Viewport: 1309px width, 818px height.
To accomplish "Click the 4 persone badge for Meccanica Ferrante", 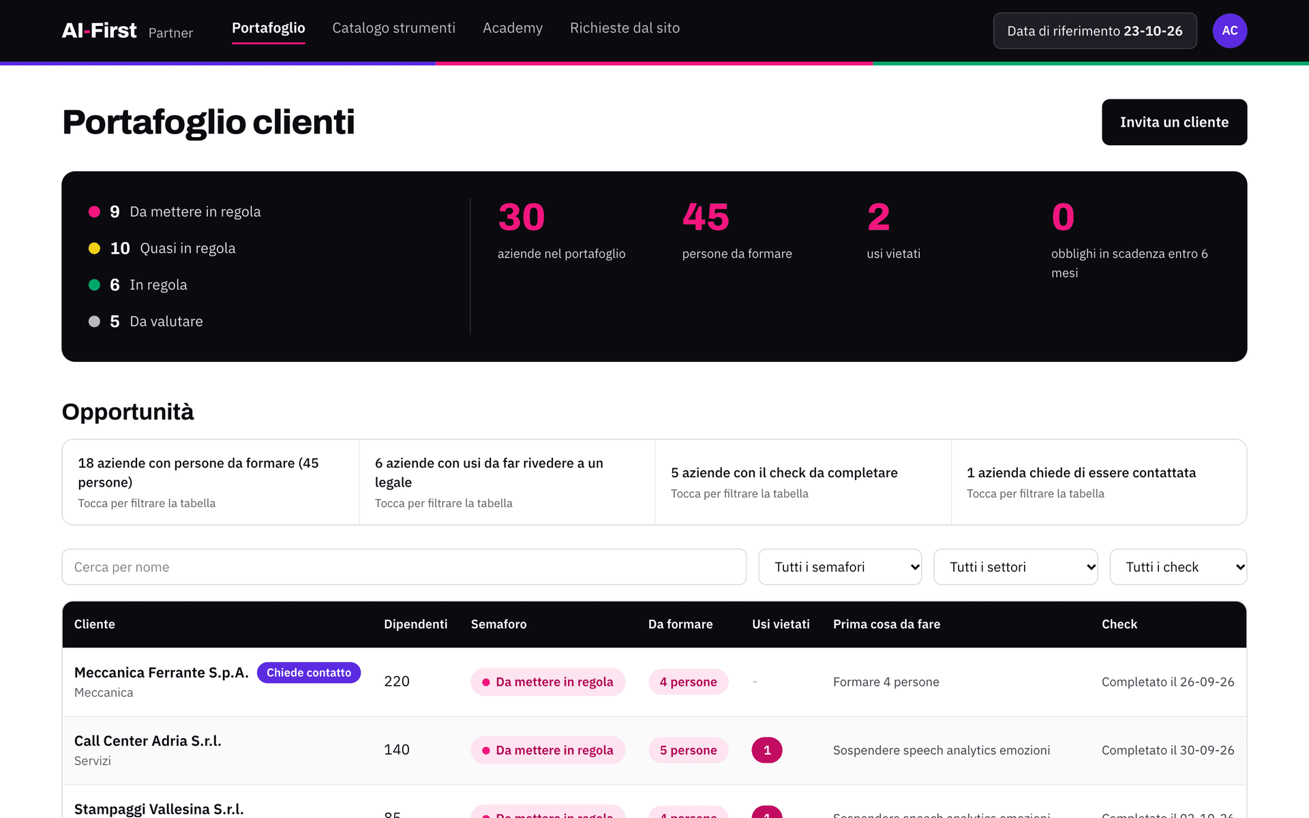I will tap(688, 682).
